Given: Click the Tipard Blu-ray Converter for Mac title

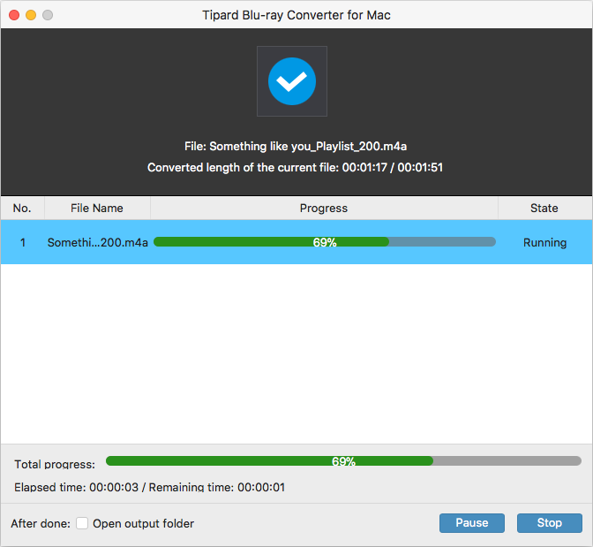Looking at the screenshot, I should (296, 15).
